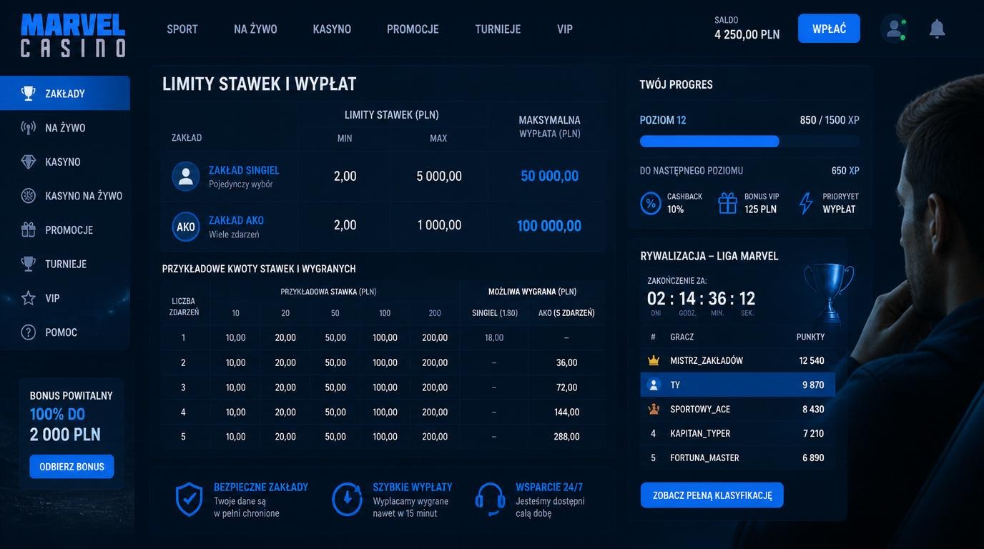The width and height of the screenshot is (984, 549).
Task: Click the Marvel Casino logo
Action: click(73, 35)
